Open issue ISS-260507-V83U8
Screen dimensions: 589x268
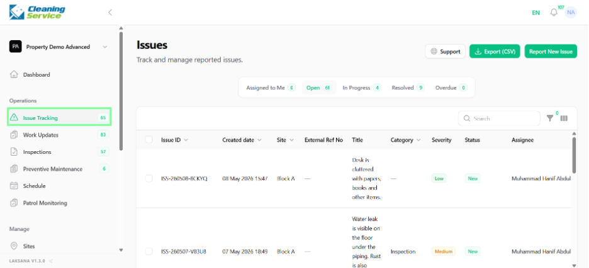click(184, 252)
